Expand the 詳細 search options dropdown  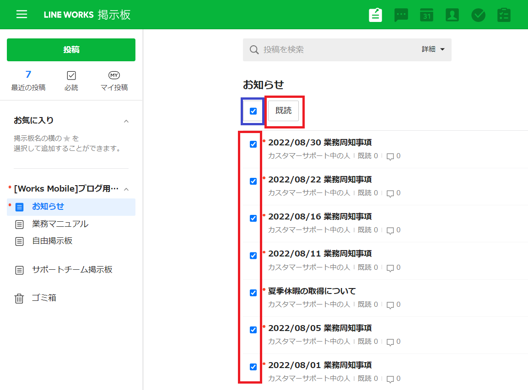coord(433,49)
